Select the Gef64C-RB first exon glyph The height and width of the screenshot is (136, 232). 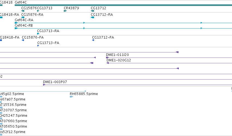16,28
